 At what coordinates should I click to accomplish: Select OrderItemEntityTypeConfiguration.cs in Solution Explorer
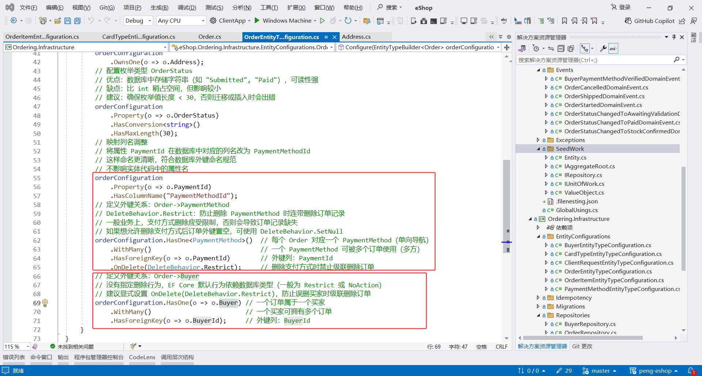point(614,280)
